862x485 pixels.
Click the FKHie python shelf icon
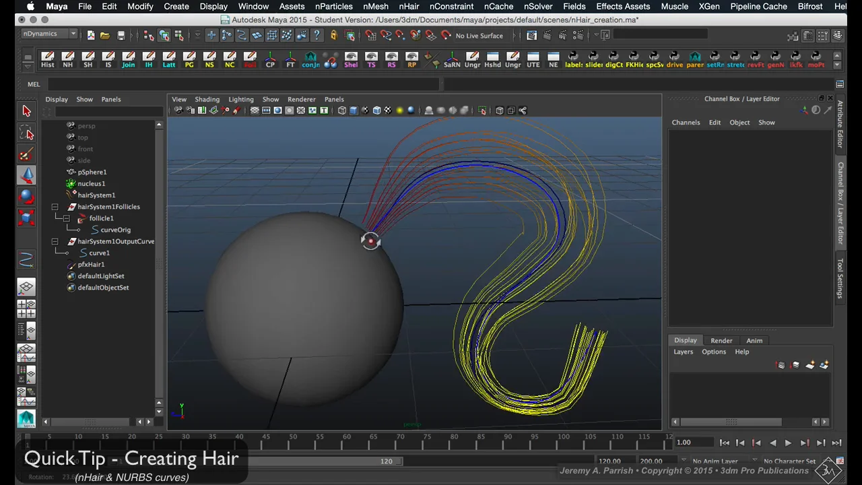coord(634,60)
